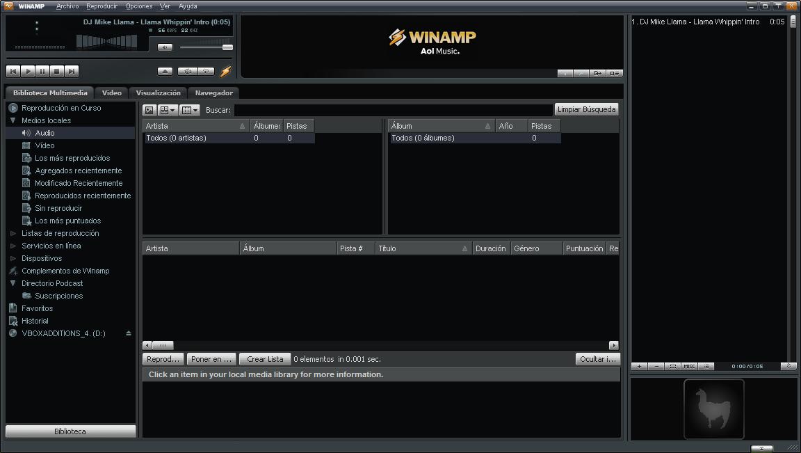The height and width of the screenshot is (453, 801).
Task: Open Modificado Recientemente view
Action: click(79, 183)
